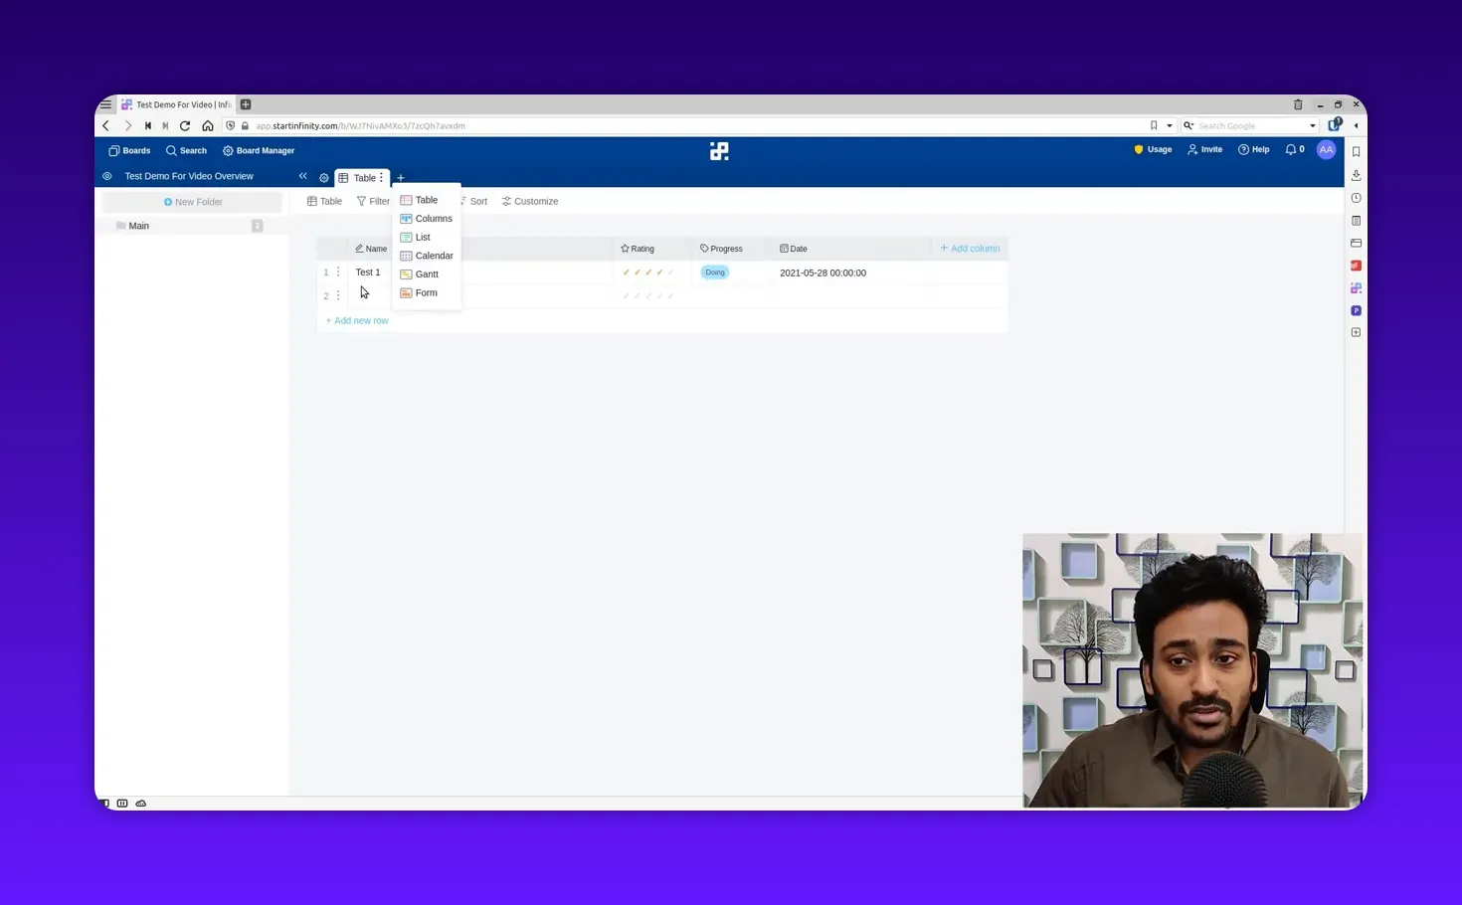Open the Search panel in the top bar
This screenshot has width=1462, height=905.
[186, 150]
